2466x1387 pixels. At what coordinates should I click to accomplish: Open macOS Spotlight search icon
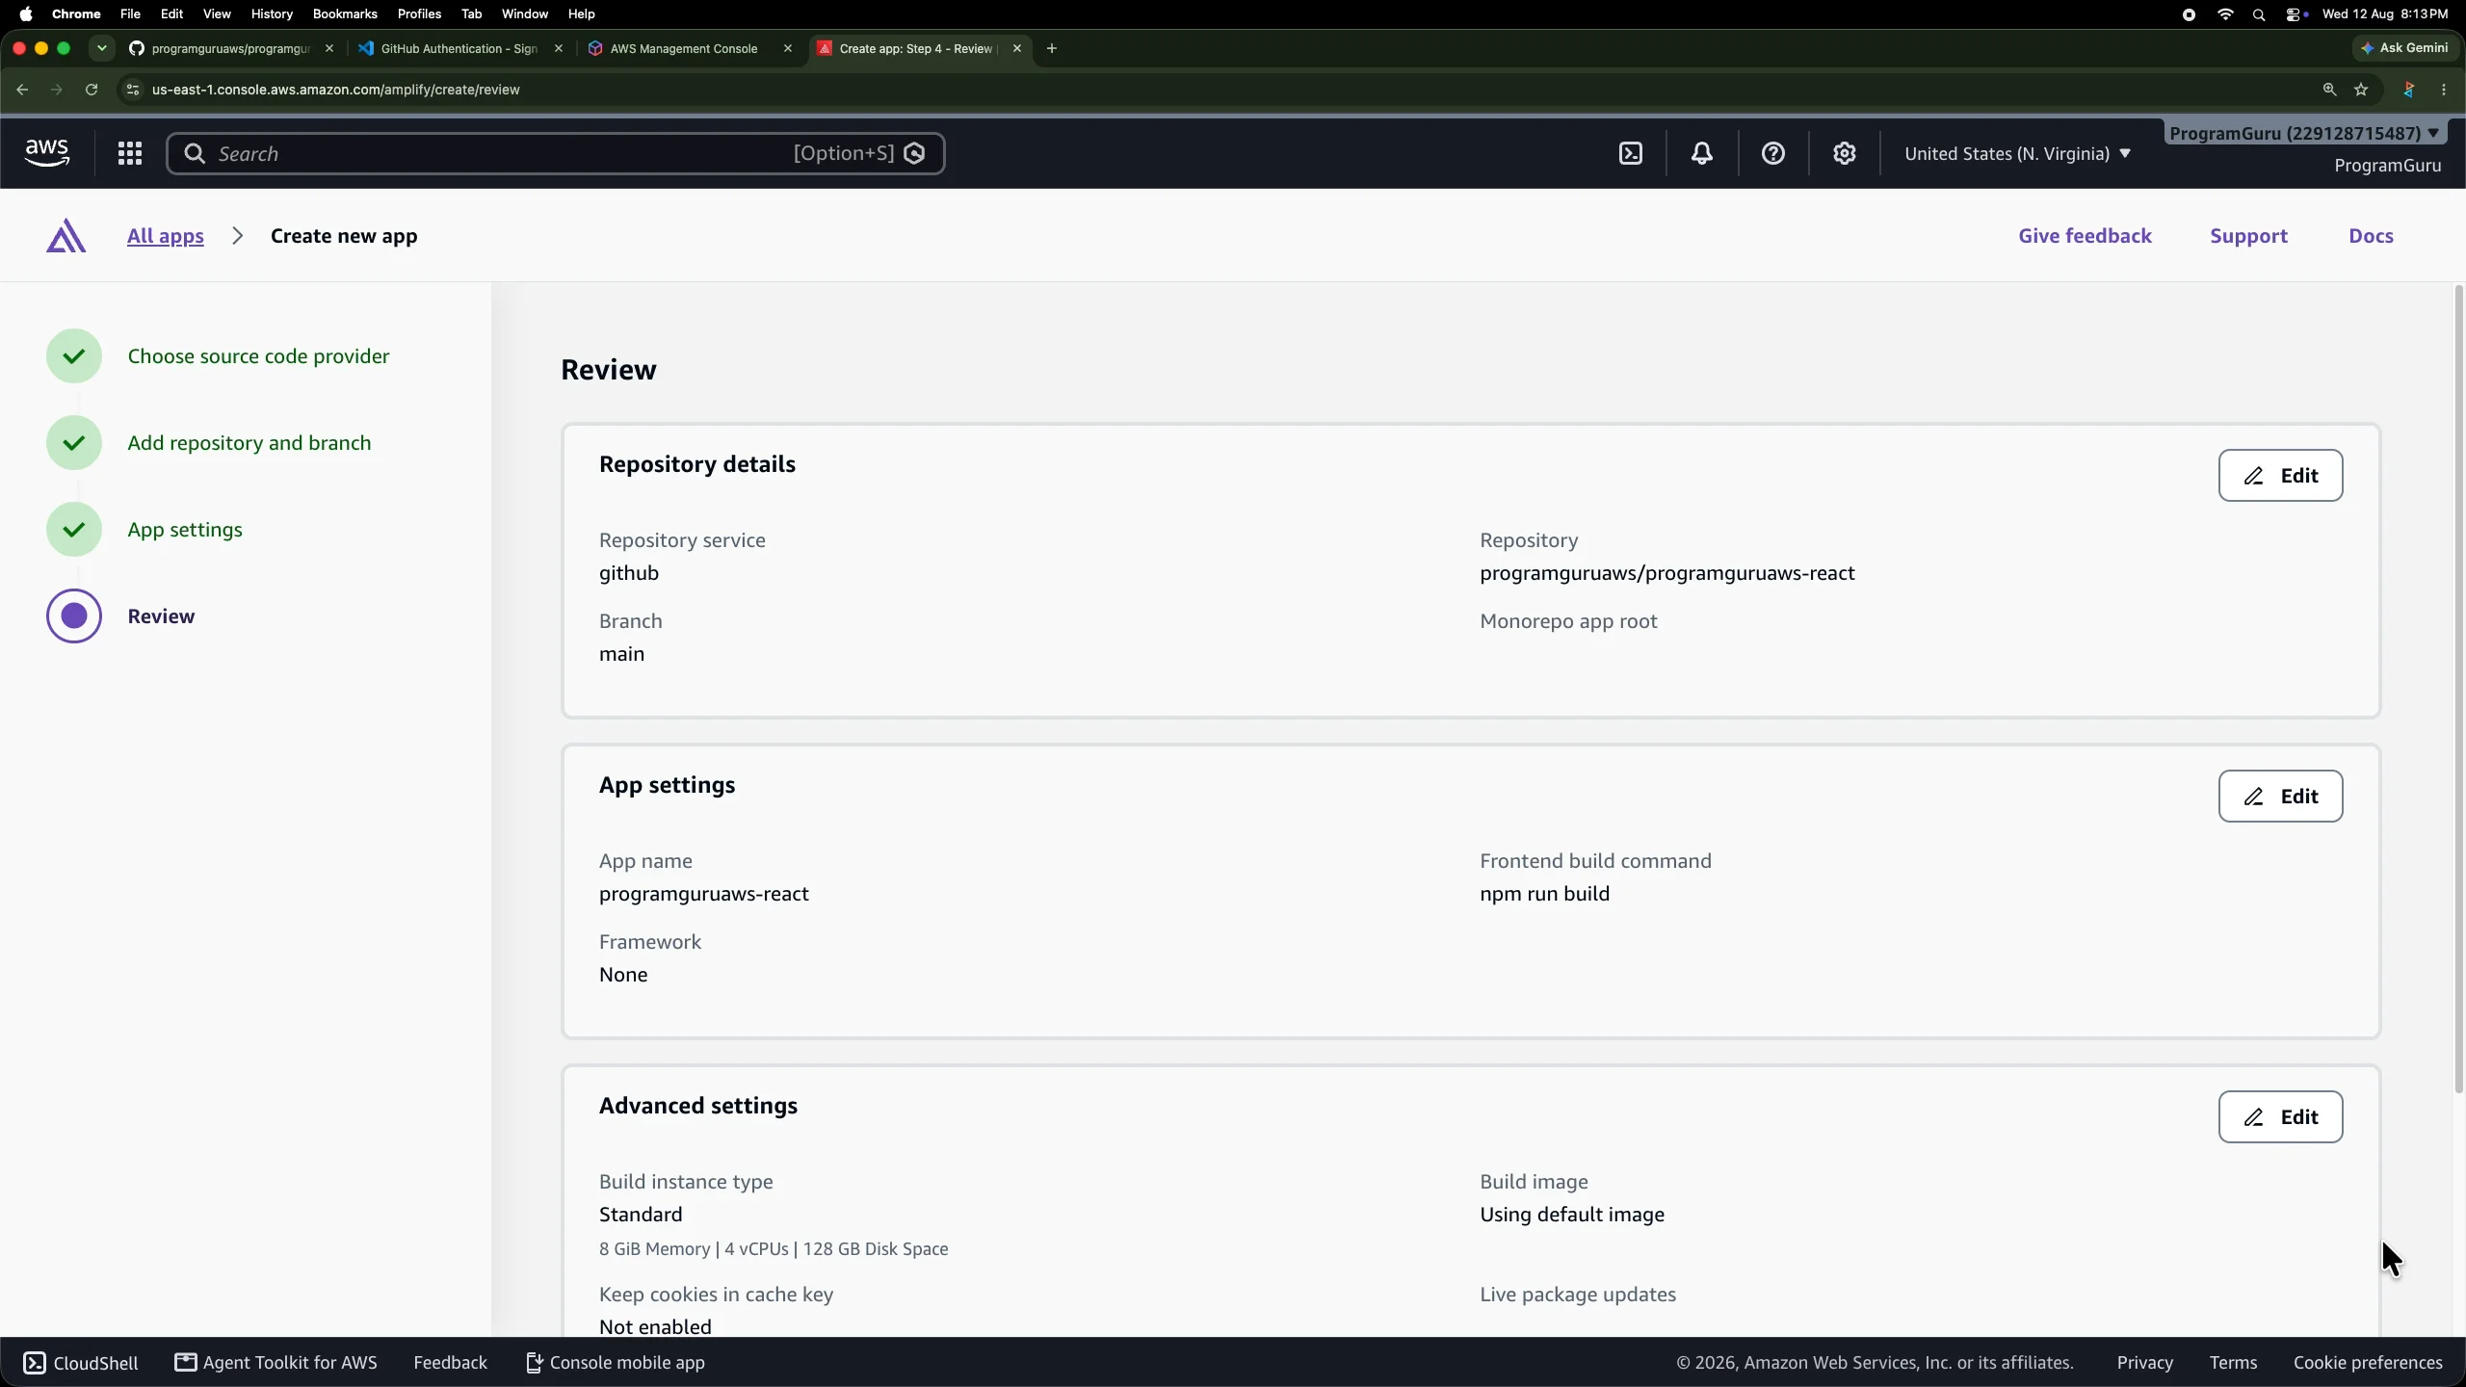tap(2259, 14)
